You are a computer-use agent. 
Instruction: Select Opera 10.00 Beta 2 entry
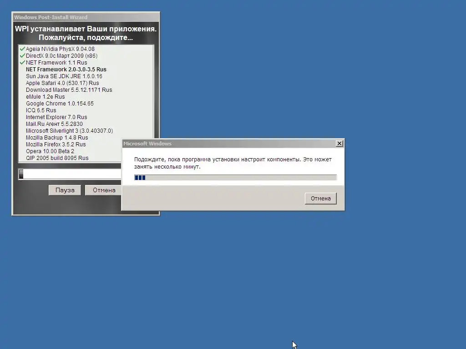50,151
